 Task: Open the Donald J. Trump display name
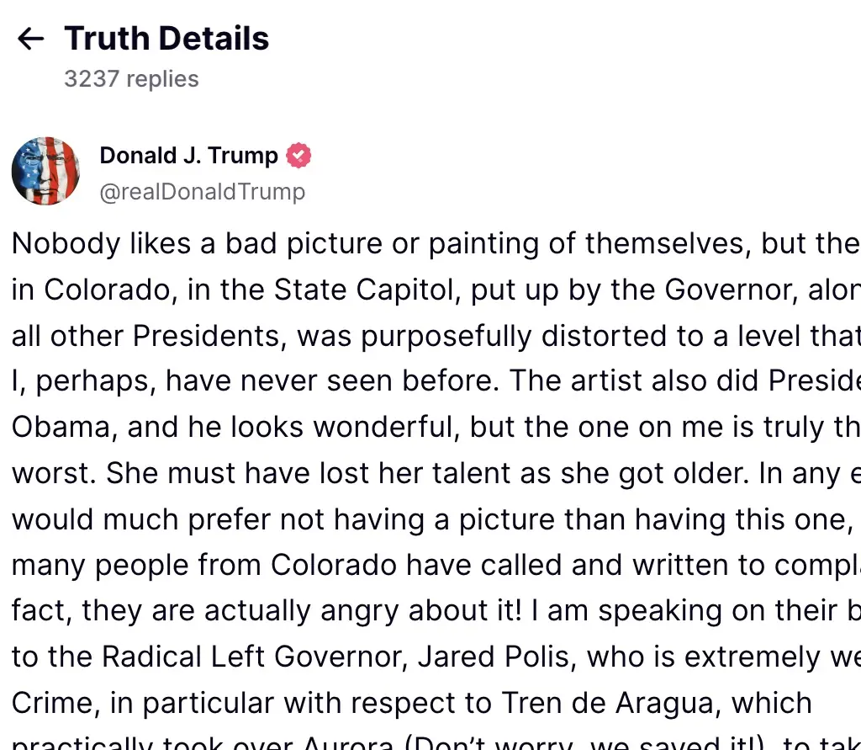click(x=188, y=156)
